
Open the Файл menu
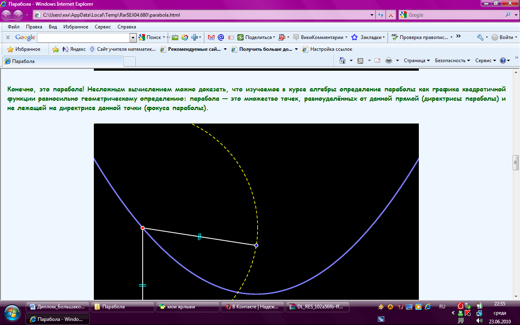(13, 27)
